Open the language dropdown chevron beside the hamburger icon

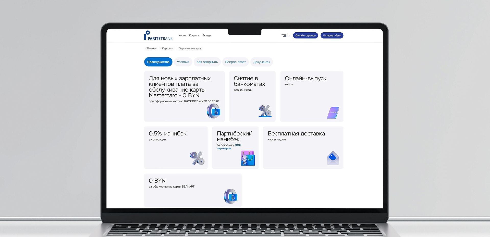(x=289, y=36)
